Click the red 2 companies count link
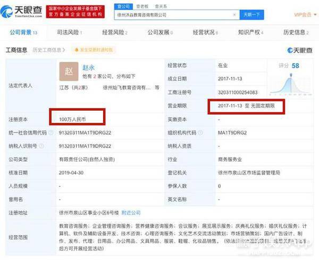Image resolution: width=319 pixels, height=264 pixels. point(95,77)
